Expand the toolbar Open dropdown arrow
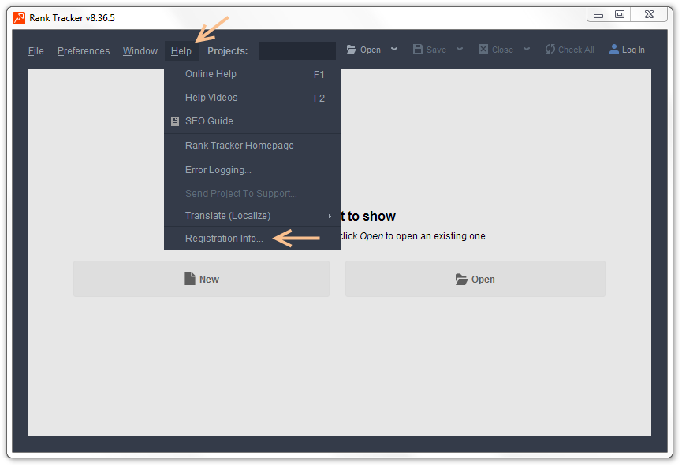The image size is (682, 467). click(x=394, y=49)
